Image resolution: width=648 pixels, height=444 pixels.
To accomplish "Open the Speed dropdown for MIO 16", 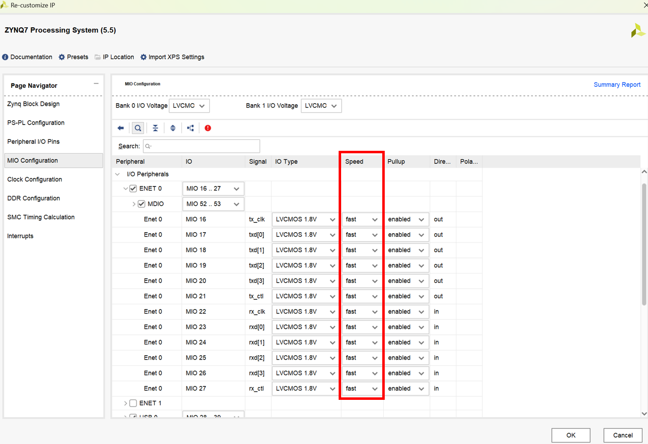I will click(362, 219).
